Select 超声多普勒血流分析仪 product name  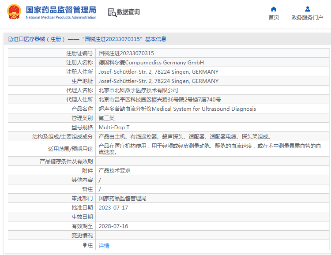(x=177, y=109)
